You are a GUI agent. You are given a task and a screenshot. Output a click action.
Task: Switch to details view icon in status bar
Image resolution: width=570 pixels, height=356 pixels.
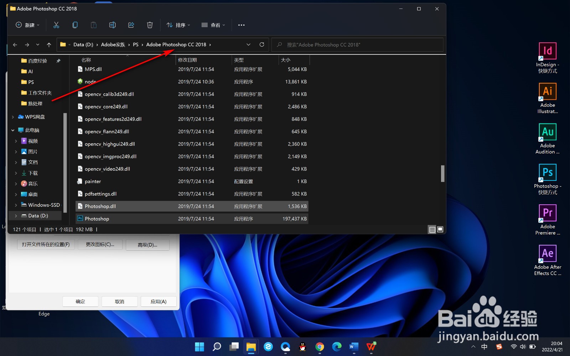coord(432,230)
